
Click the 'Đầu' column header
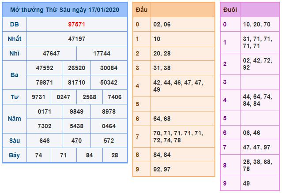pyautogui.click(x=142, y=10)
